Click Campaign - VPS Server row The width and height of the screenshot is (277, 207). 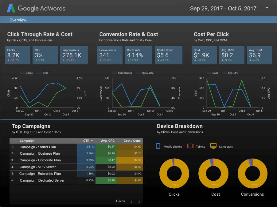point(76,167)
